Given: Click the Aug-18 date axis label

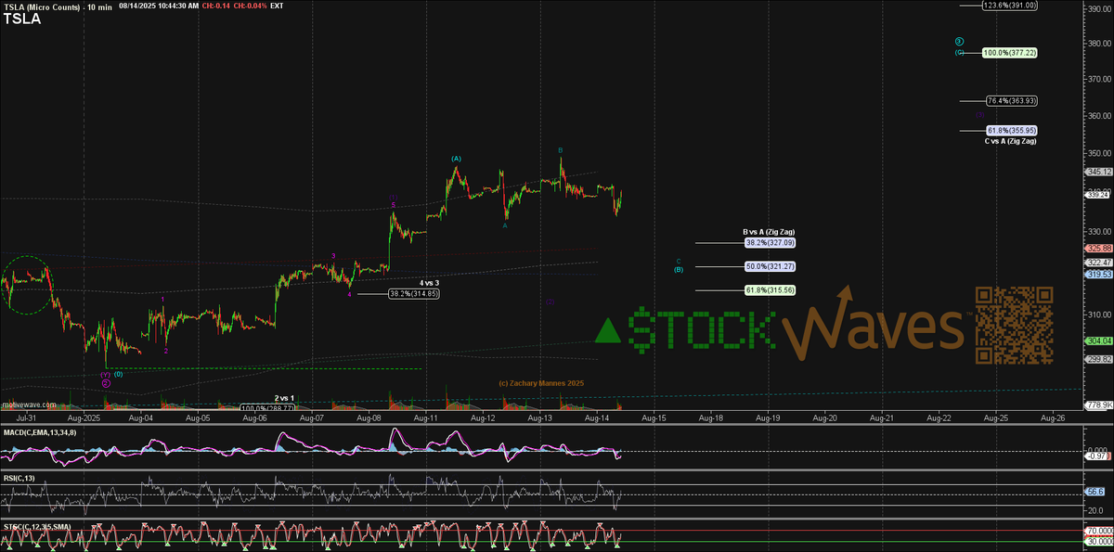Looking at the screenshot, I should tap(710, 419).
